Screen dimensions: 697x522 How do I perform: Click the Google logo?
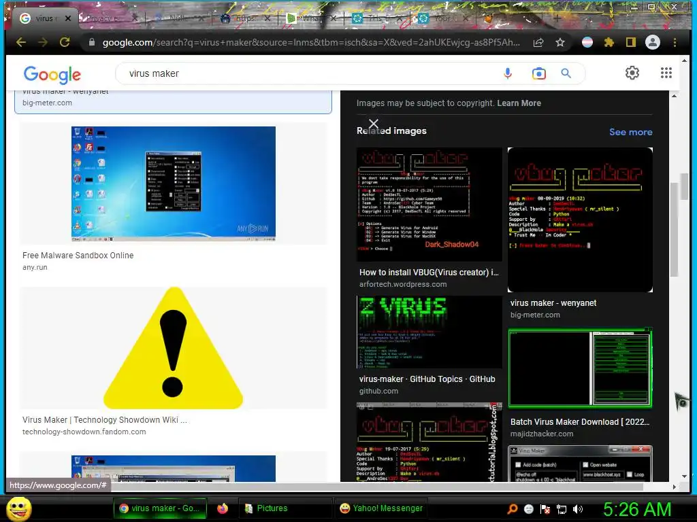point(52,75)
